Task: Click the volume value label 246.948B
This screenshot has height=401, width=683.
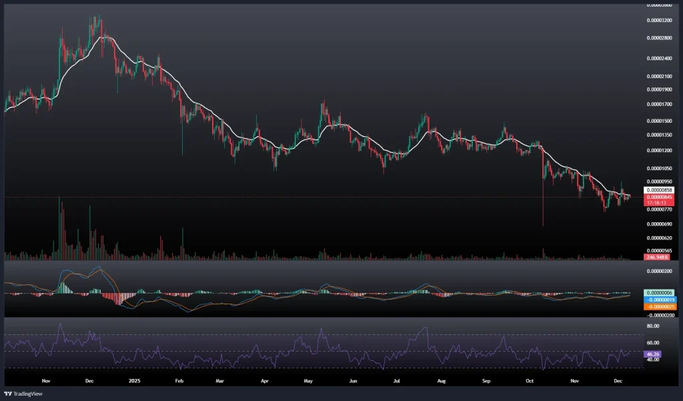Action: coord(656,257)
